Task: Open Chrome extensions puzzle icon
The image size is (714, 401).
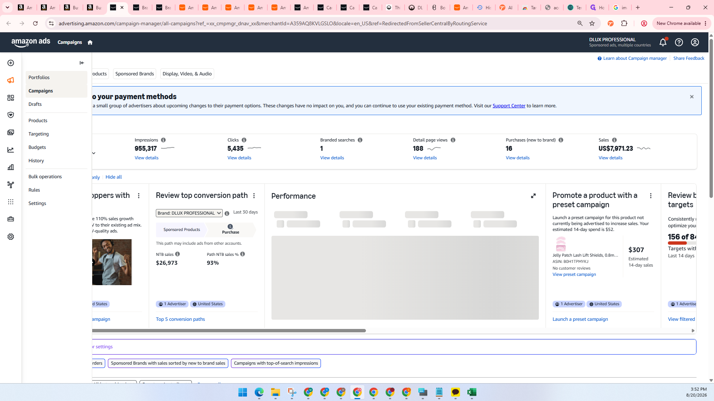Action: (x=624, y=23)
